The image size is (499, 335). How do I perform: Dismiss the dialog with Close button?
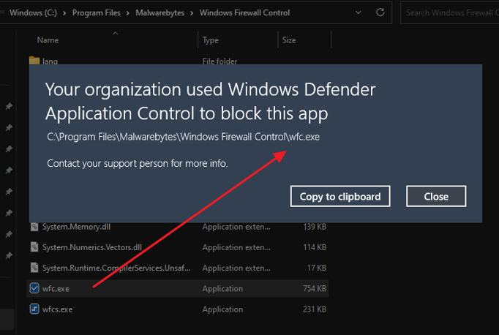[436, 196]
